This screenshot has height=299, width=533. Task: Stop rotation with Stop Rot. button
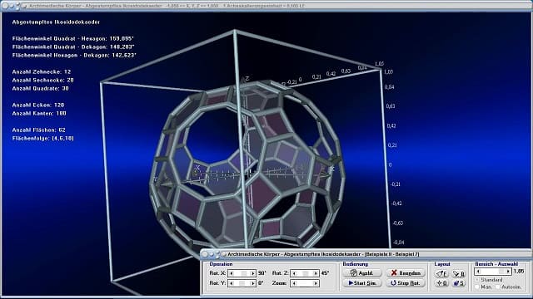[x=406, y=283]
